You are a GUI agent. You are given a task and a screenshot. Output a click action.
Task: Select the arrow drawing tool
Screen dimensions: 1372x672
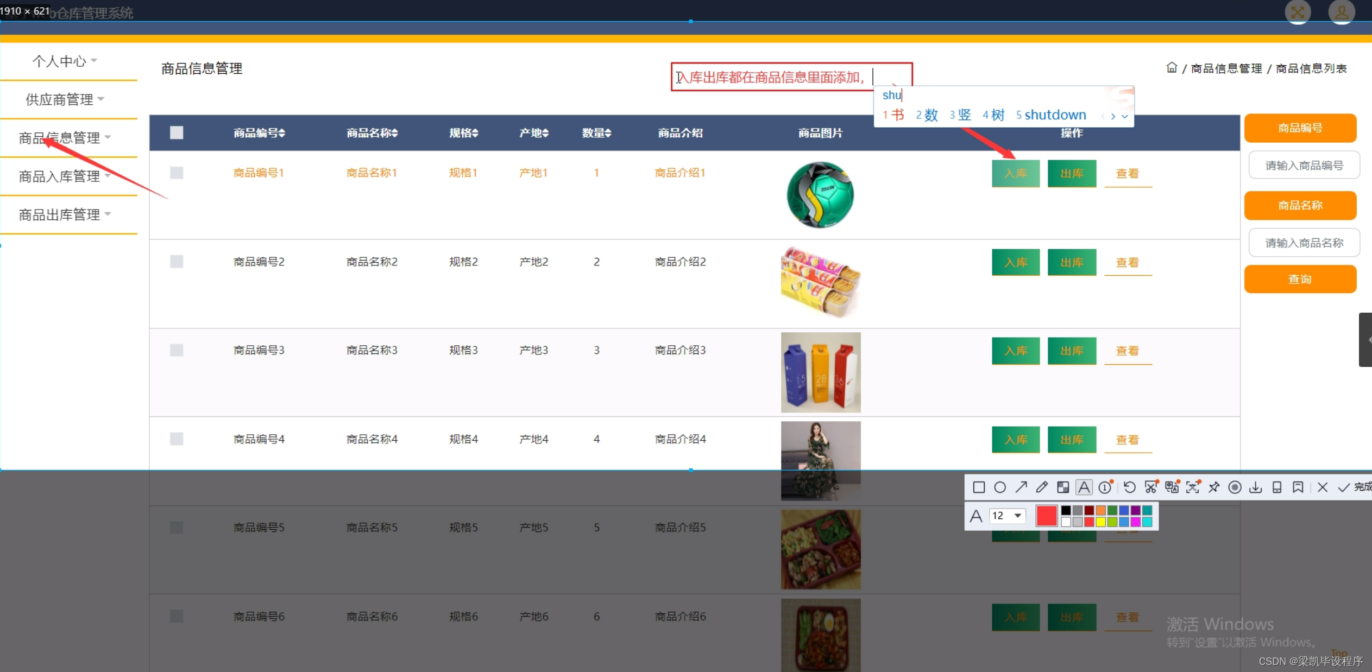pos(1021,487)
